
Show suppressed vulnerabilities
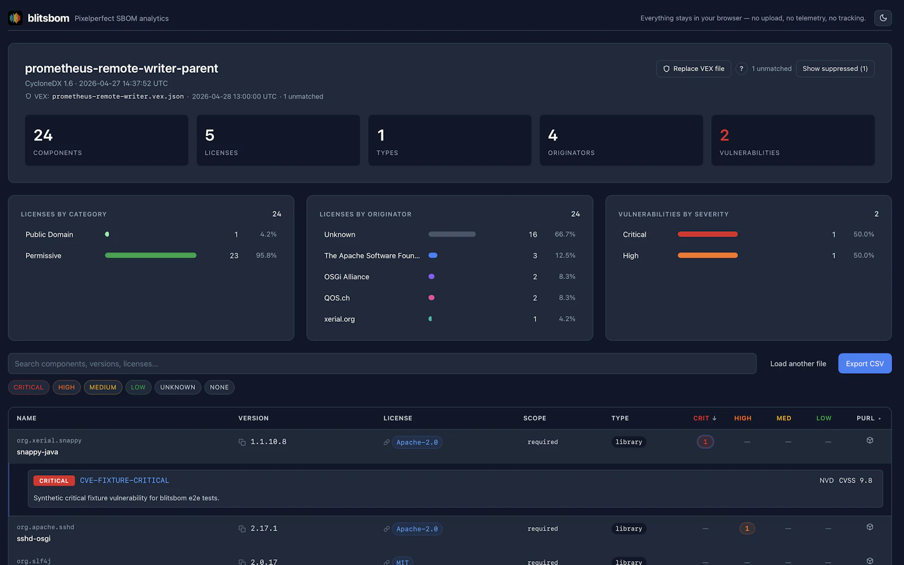[x=835, y=69]
